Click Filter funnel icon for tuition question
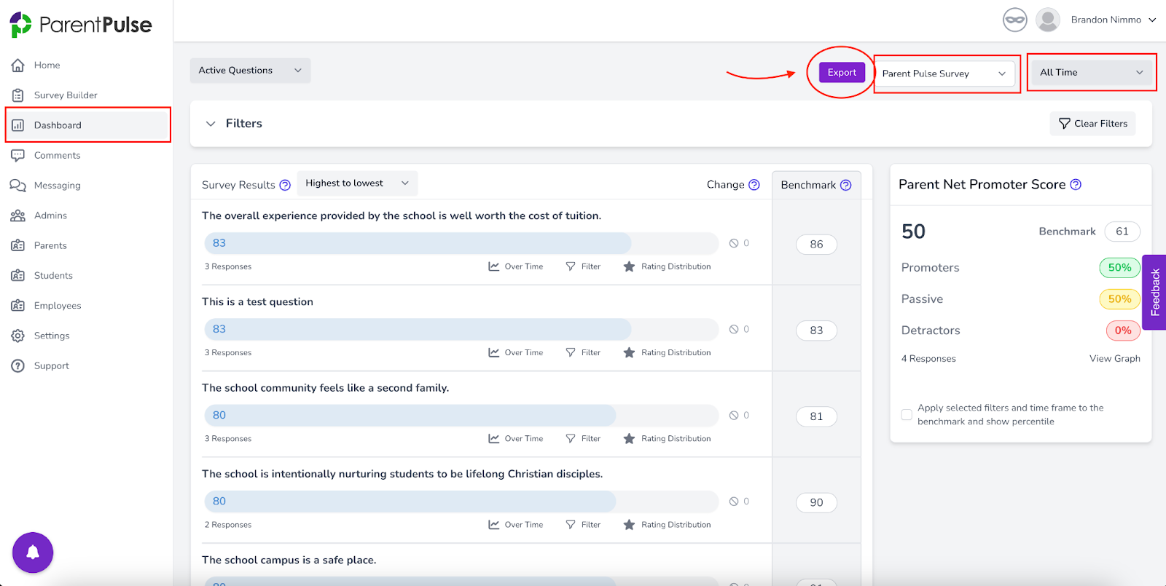1166x586 pixels. [571, 266]
